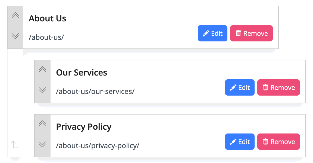Remove the Our Services page
Screen dimensions: 313x163
click(x=278, y=87)
